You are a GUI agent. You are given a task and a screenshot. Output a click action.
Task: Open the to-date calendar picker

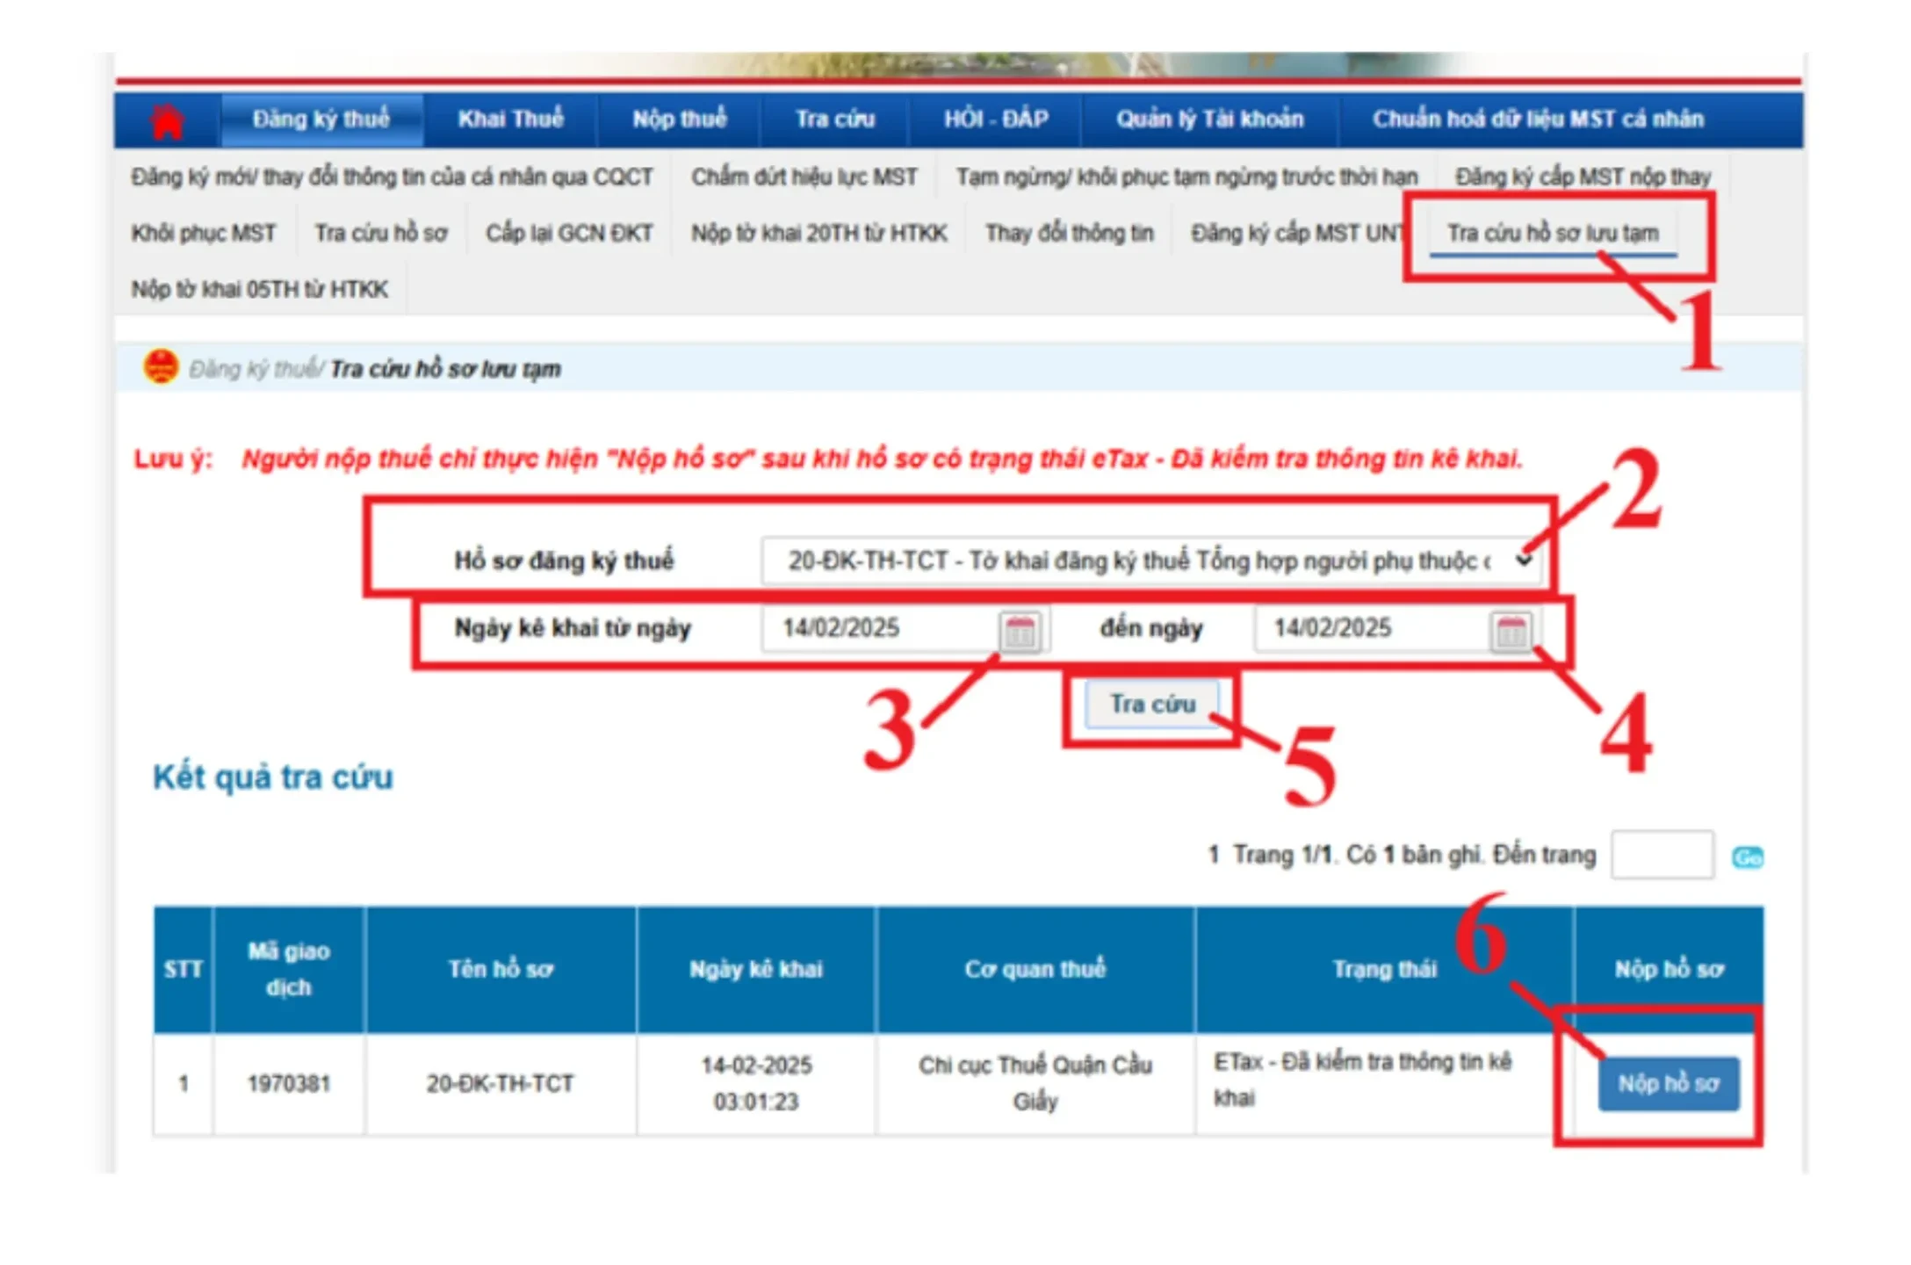[x=1511, y=630]
